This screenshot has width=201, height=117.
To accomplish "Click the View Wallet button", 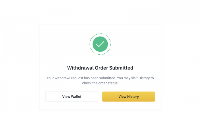I will (72, 97).
